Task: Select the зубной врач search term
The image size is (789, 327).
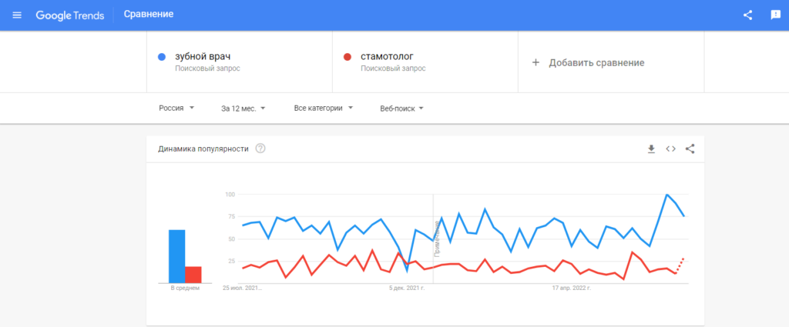Action: coord(203,57)
